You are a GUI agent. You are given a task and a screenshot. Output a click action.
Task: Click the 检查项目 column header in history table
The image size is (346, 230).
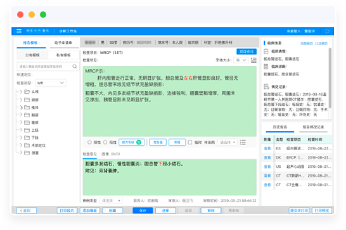[x=293, y=140]
